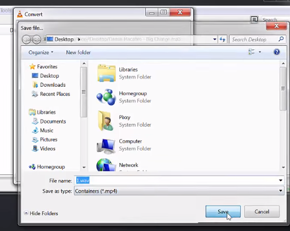
Task: Click the Downloads folder icon in sidebar
Action: coord(35,85)
